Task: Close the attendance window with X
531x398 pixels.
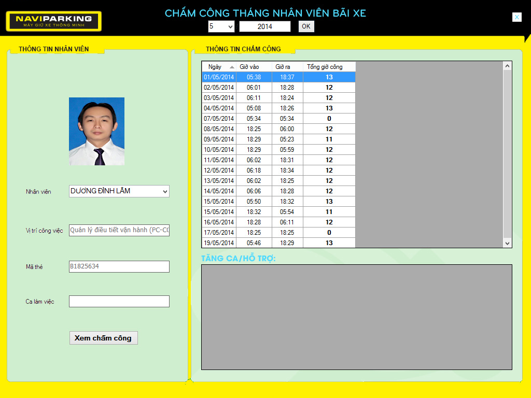Action: coord(516,17)
